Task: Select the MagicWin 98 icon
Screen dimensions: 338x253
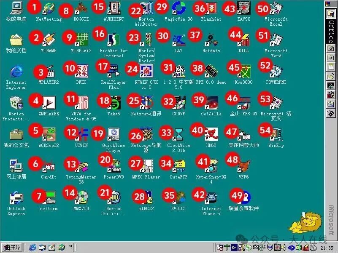Action: pyautogui.click(x=178, y=8)
